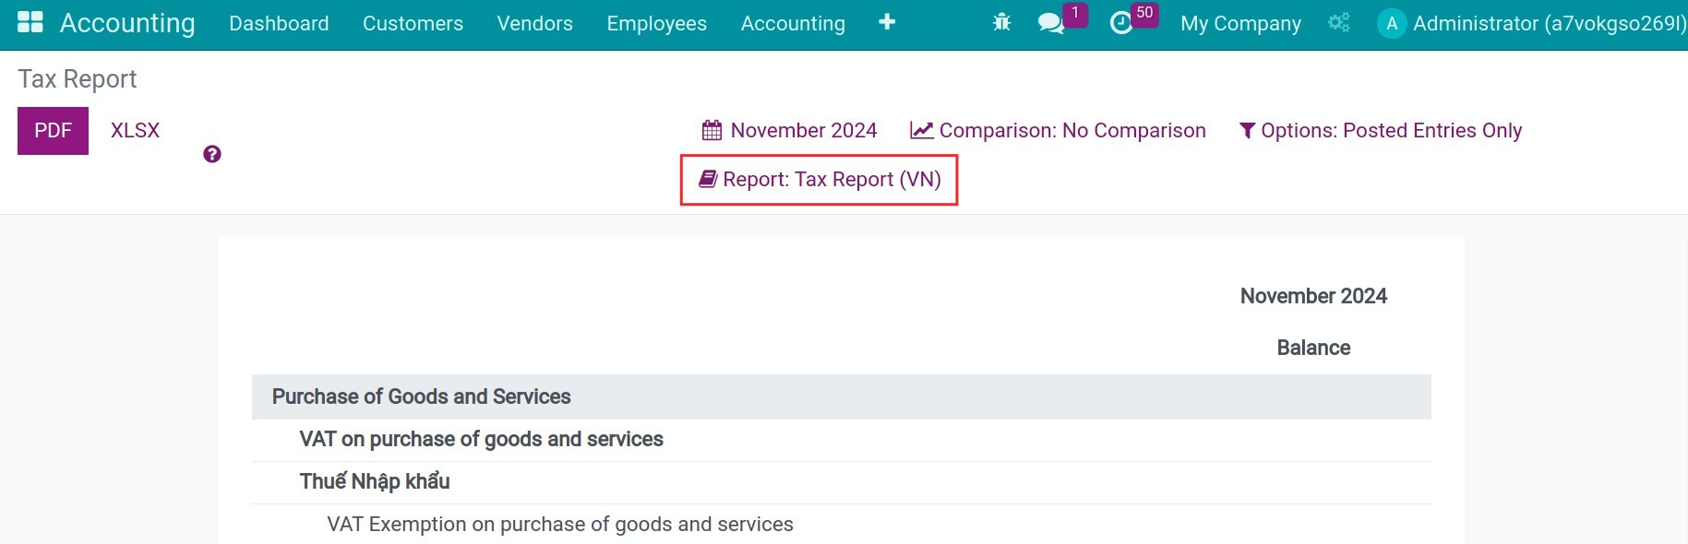Click the question mark help icon

tap(212, 154)
